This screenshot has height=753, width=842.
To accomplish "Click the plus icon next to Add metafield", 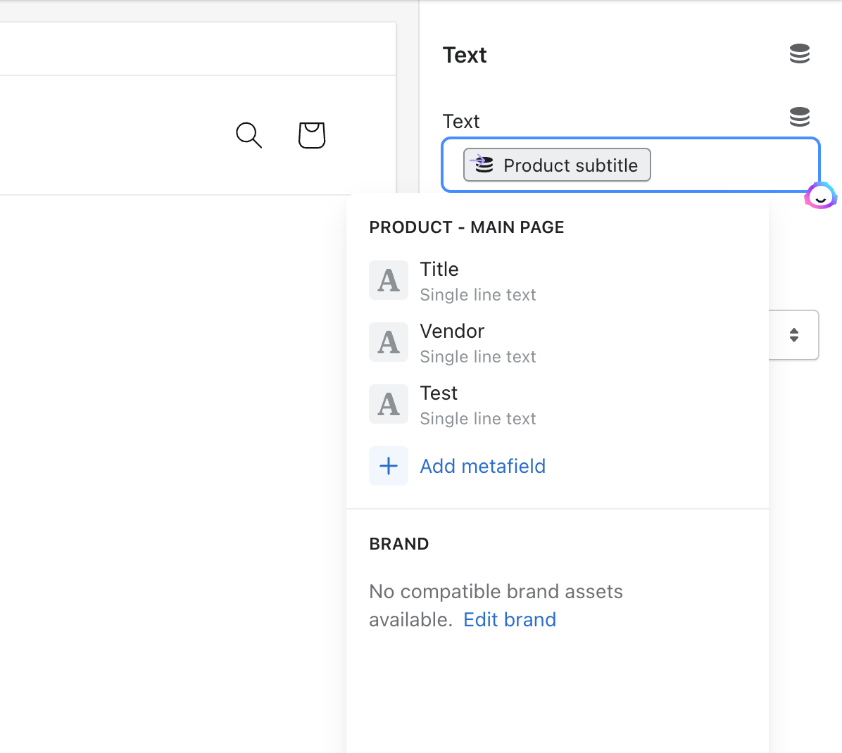I will click(388, 465).
